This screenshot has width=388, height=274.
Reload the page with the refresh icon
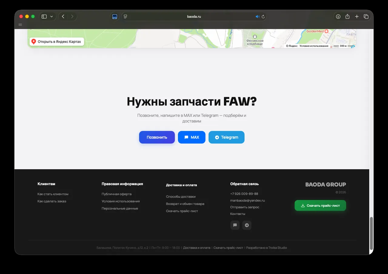coord(263,16)
